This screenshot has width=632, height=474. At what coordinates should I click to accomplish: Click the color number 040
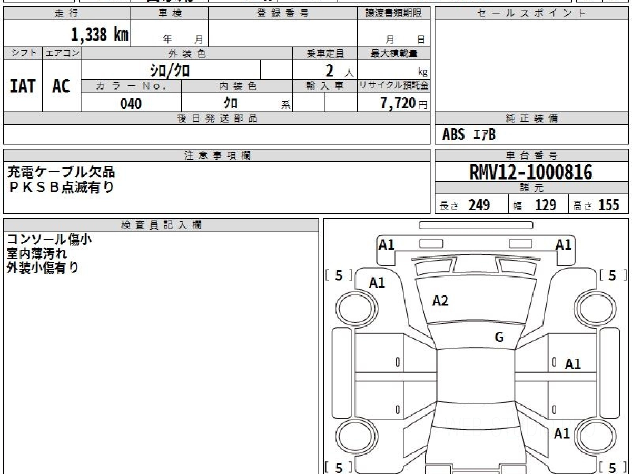coord(131,104)
